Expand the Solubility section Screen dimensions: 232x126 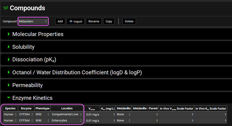click(x=23, y=47)
